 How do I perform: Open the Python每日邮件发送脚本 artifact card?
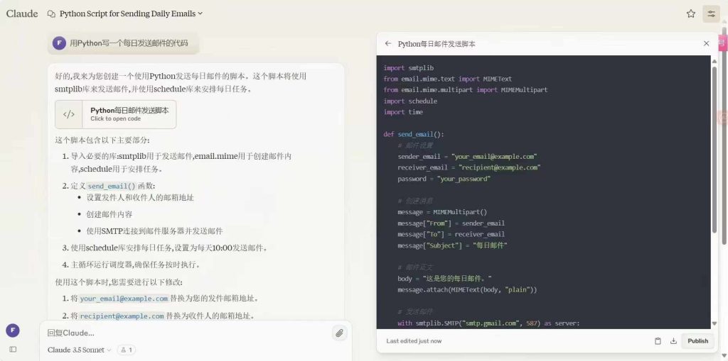pyautogui.click(x=129, y=113)
